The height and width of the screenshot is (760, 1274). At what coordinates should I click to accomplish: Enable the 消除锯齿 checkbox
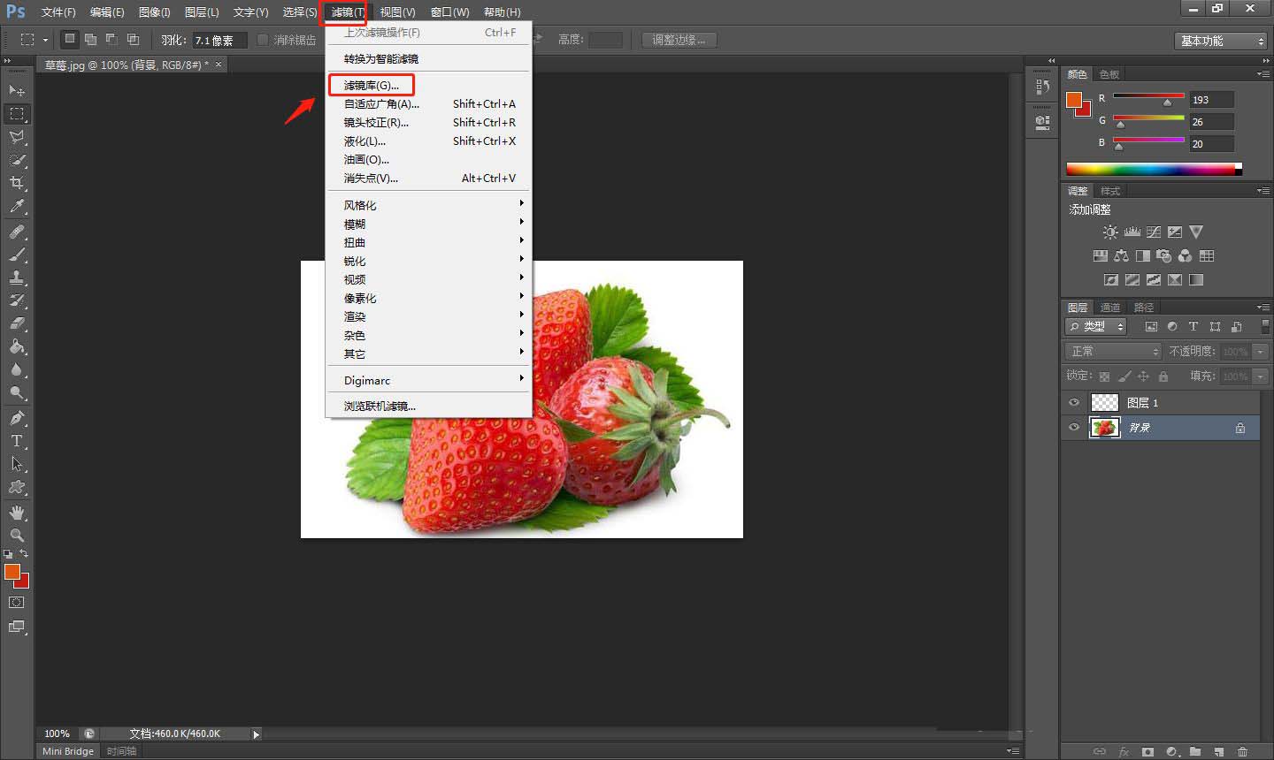263,40
